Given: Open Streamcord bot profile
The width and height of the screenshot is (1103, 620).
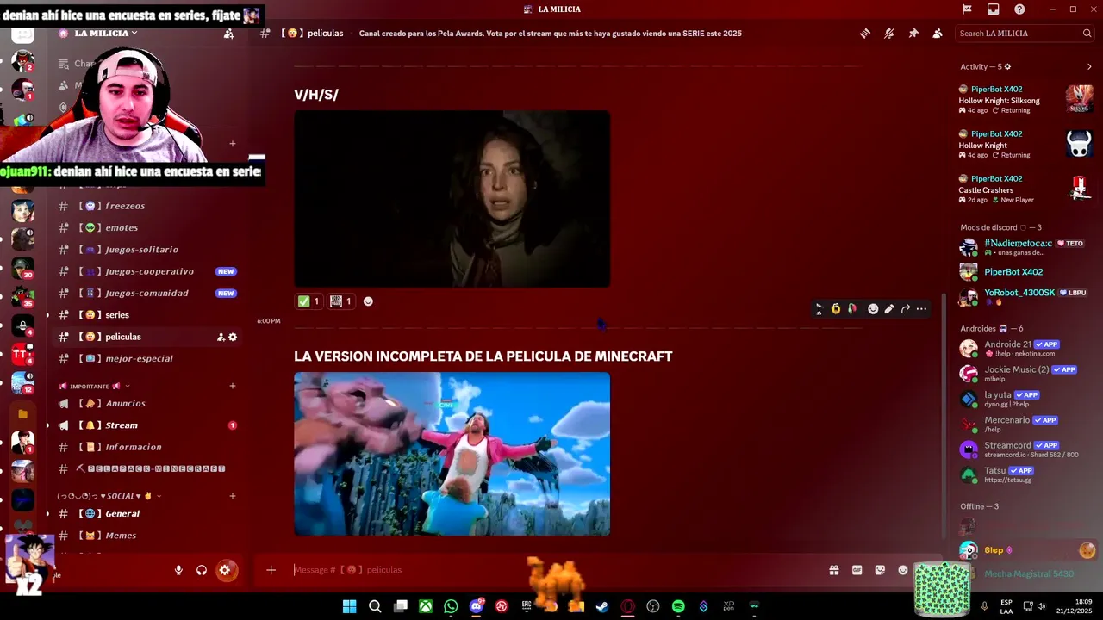Looking at the screenshot, I should [x=1026, y=449].
